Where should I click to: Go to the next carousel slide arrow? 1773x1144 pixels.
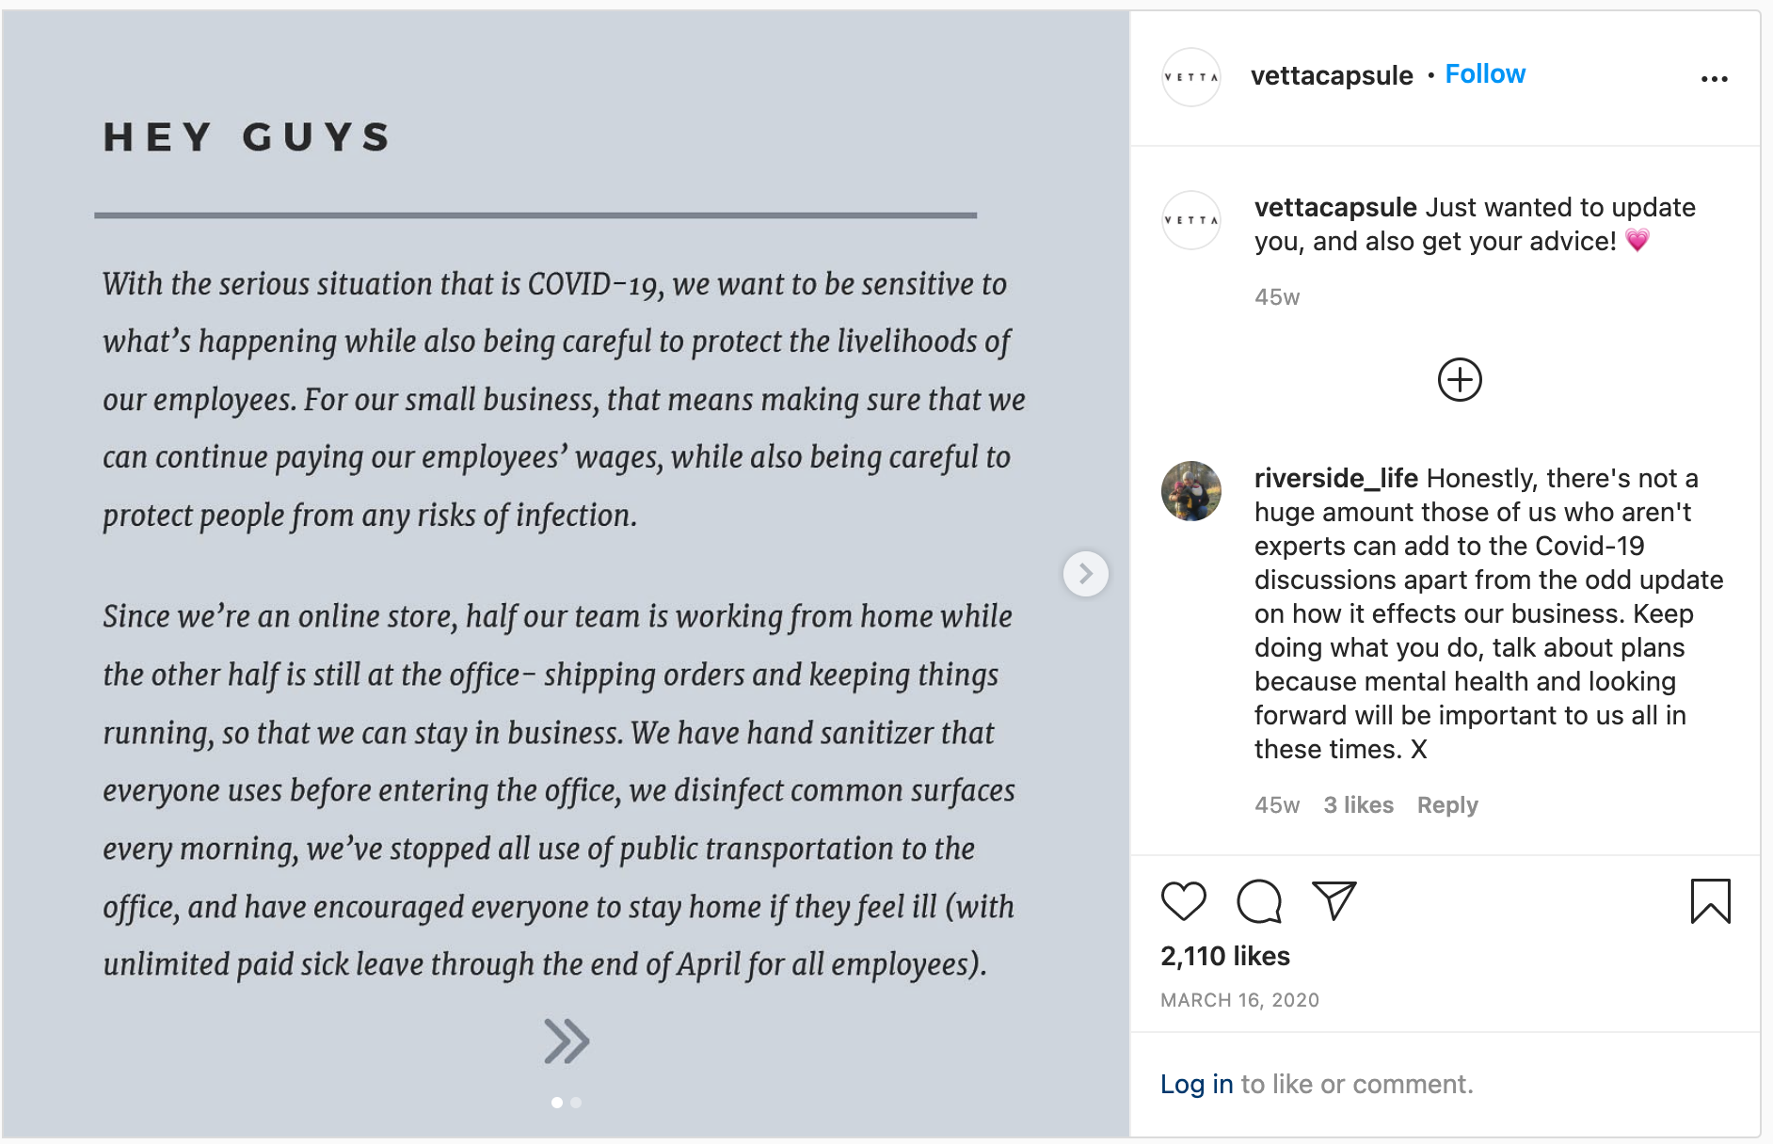1085,574
